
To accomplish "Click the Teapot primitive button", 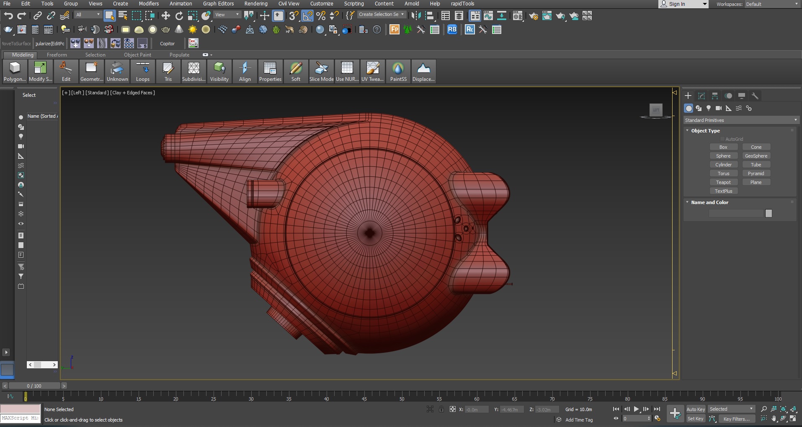I will tap(723, 182).
